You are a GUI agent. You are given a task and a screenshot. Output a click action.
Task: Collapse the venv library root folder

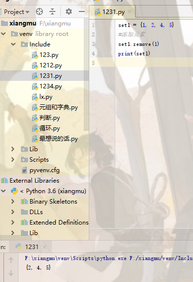(x=3, y=34)
